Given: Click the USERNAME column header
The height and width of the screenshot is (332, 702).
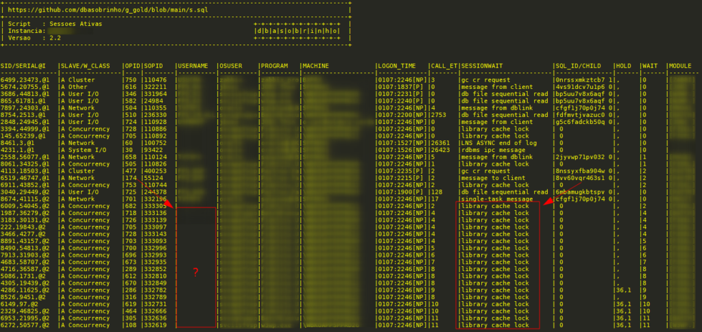Looking at the screenshot, I should click(x=193, y=65).
